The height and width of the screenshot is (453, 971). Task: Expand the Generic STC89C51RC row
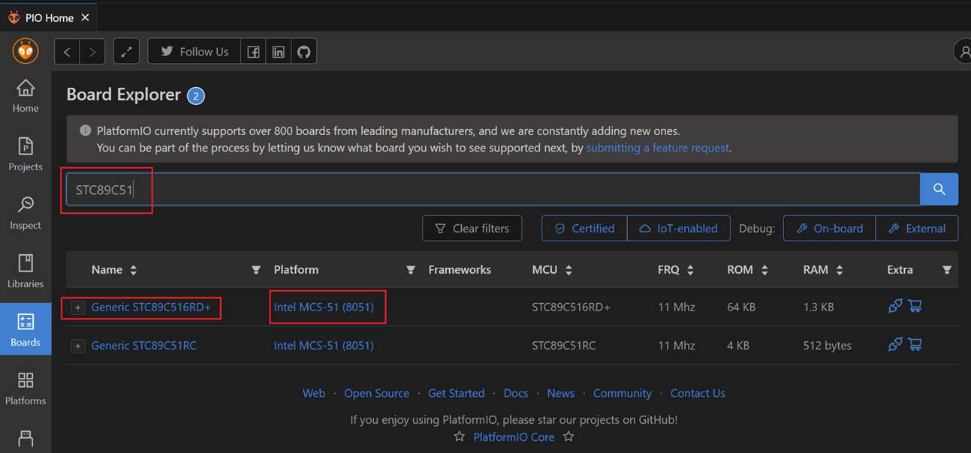(77, 346)
